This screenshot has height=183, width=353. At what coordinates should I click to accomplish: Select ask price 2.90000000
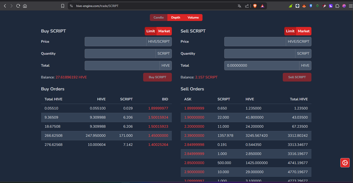tap(194, 172)
